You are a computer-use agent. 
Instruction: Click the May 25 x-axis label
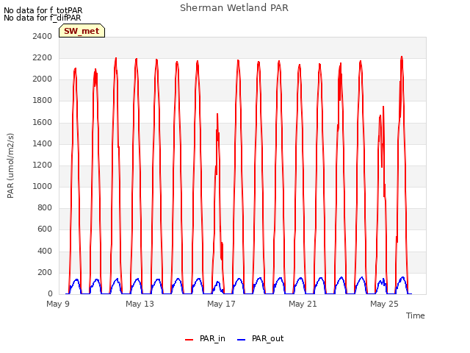(384, 304)
